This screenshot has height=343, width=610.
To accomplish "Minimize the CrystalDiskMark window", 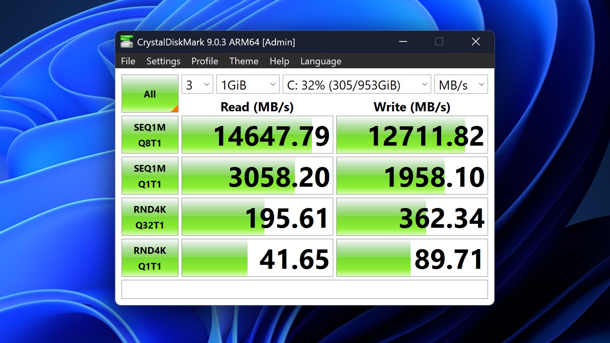I will click(403, 42).
